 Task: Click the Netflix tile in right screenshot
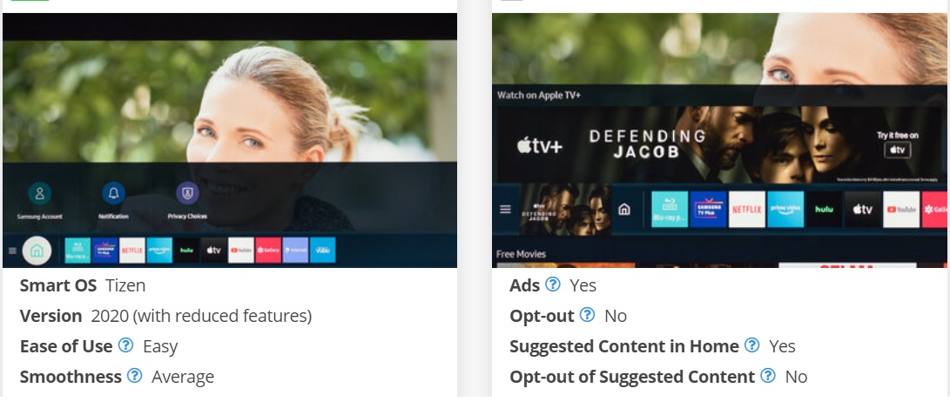[x=746, y=210]
